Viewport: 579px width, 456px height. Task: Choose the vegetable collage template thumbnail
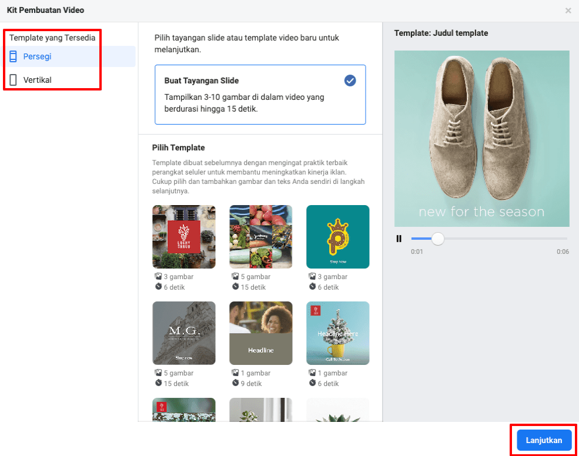coord(260,237)
